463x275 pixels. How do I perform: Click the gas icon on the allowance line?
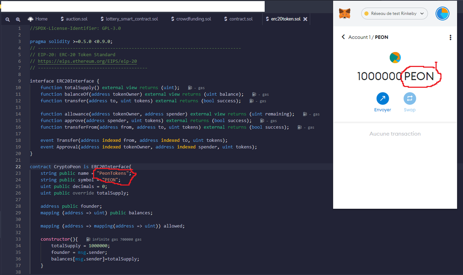pyautogui.click(x=305, y=114)
